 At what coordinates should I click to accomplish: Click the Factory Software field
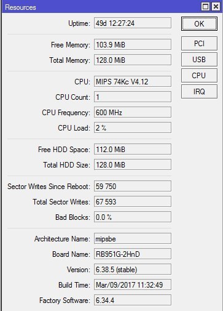(133, 300)
